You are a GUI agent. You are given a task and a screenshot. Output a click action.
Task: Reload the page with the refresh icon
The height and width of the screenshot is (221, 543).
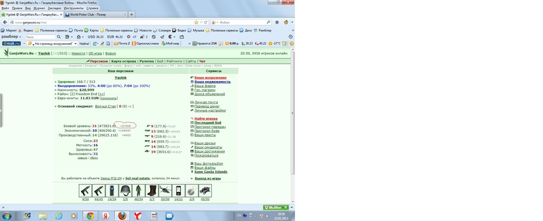tap(206, 22)
